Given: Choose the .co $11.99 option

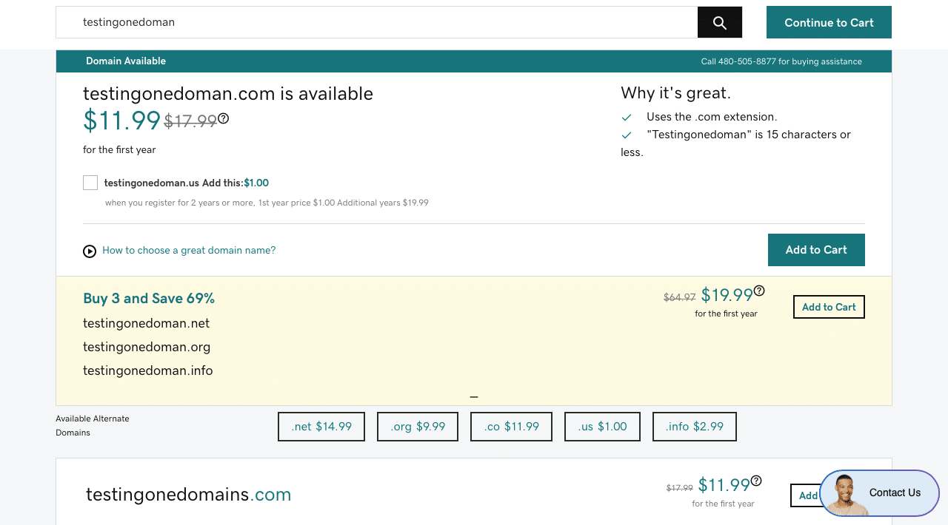Looking at the screenshot, I should pos(511,427).
